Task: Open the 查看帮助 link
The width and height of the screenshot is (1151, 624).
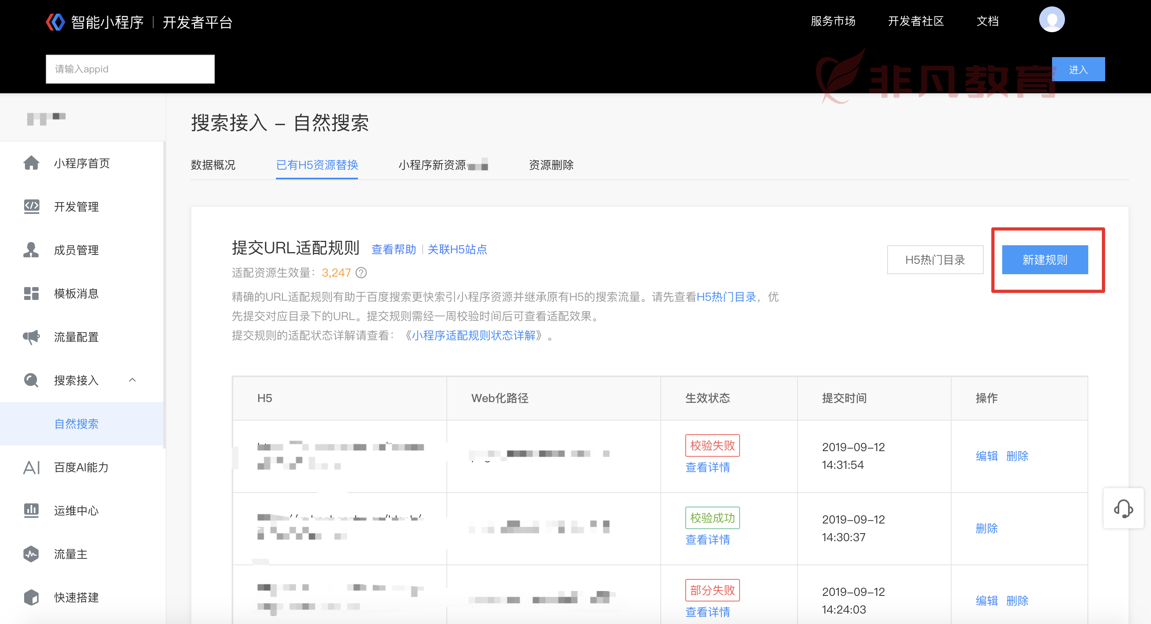Action: click(x=394, y=249)
